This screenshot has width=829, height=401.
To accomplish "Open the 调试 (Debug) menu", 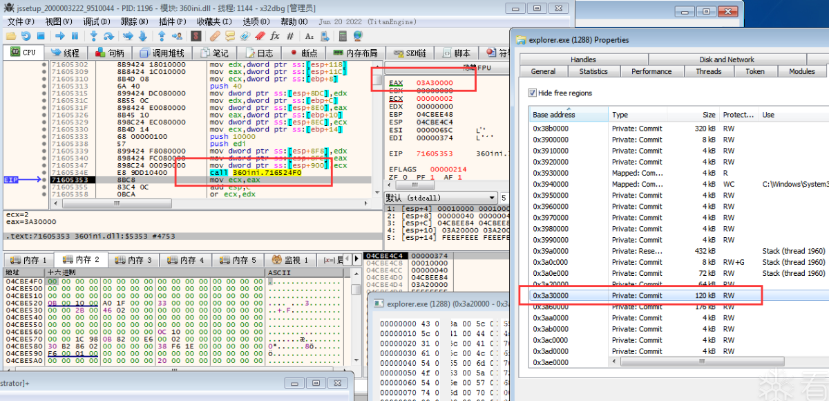I will coord(95,21).
